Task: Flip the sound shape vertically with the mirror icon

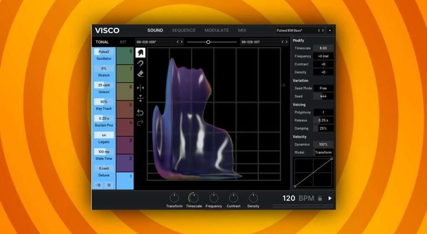Action: point(140,98)
